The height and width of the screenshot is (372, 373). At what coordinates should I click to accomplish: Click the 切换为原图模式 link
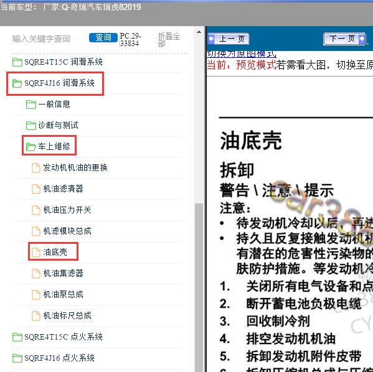pos(241,54)
